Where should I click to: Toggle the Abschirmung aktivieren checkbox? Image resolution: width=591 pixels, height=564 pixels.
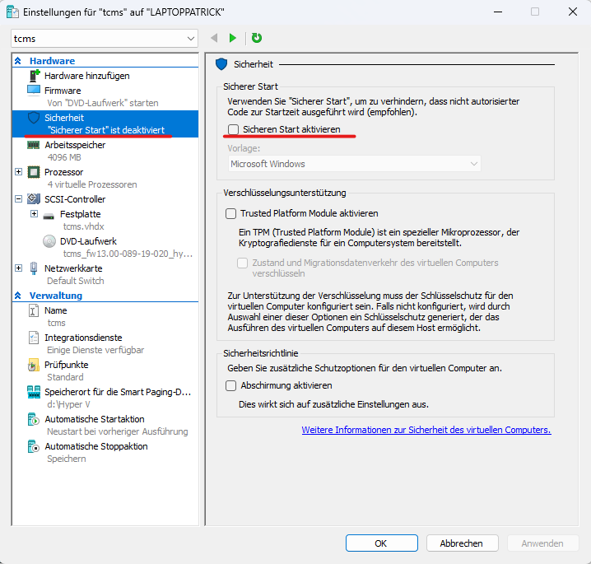[x=231, y=385]
